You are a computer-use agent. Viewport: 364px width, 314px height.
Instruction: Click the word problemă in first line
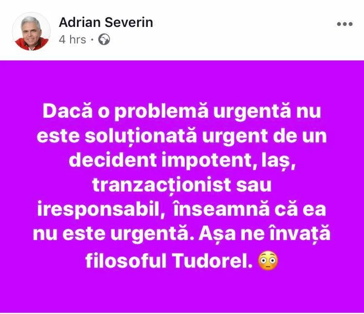pyautogui.click(x=161, y=112)
